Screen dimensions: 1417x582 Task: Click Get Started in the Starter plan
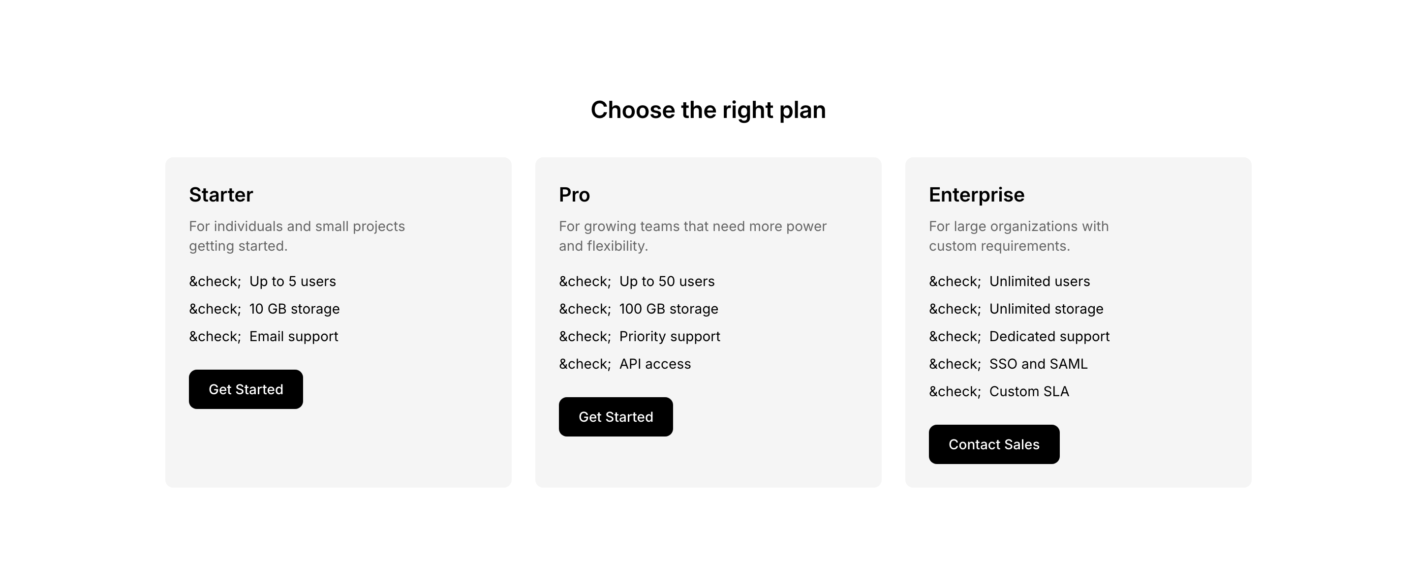tap(246, 389)
